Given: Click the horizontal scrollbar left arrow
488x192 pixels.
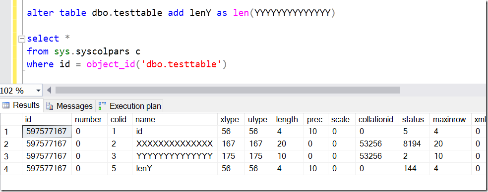Looking at the screenshot, I should click(49, 91).
